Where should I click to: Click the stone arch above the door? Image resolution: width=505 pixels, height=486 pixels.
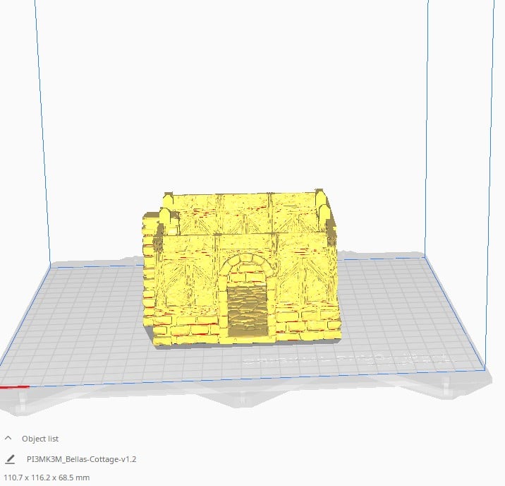coord(247,267)
